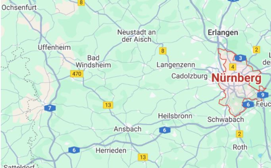Click the A3 highway shield near Nürnberg

(240, 58)
